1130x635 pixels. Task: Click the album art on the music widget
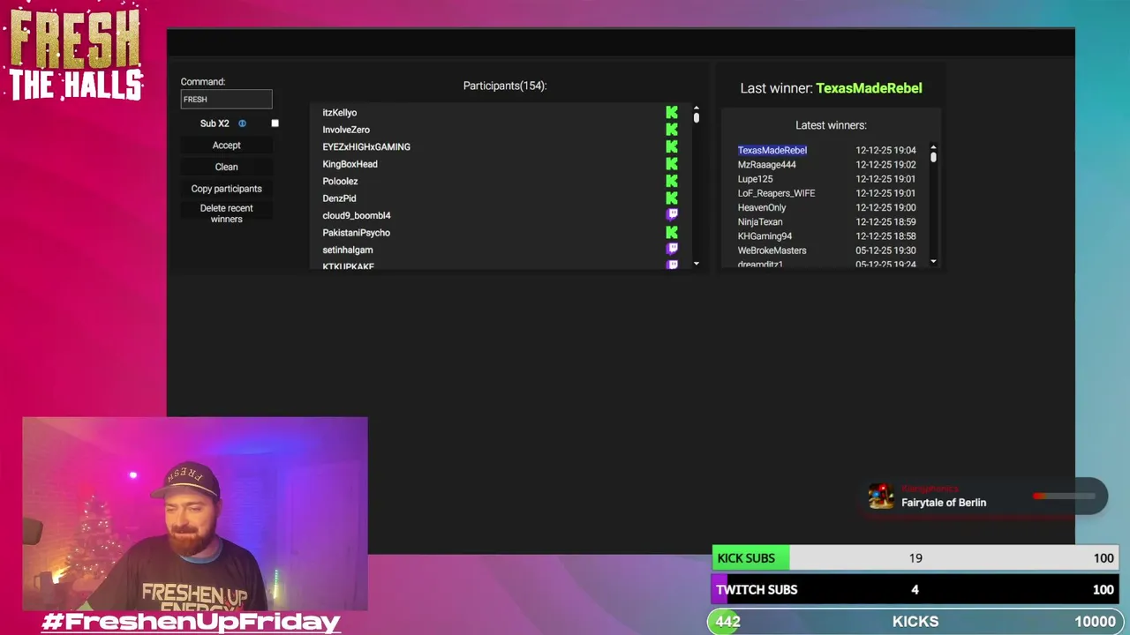(880, 497)
